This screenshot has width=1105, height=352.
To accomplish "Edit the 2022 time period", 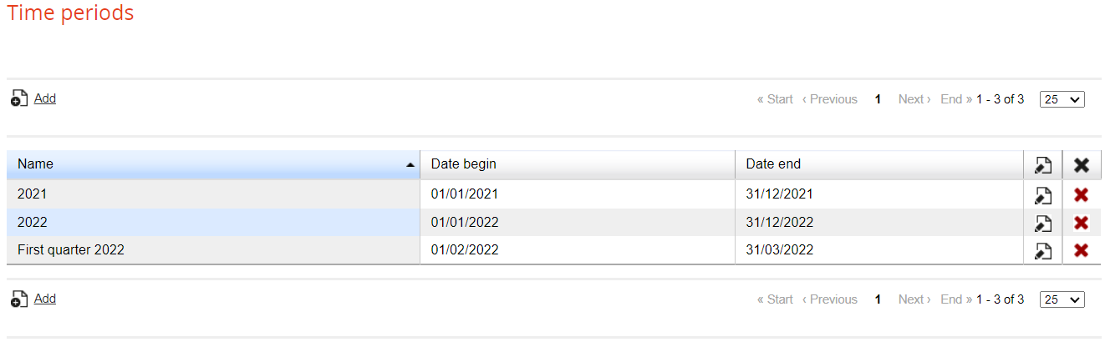I will click(x=1042, y=223).
